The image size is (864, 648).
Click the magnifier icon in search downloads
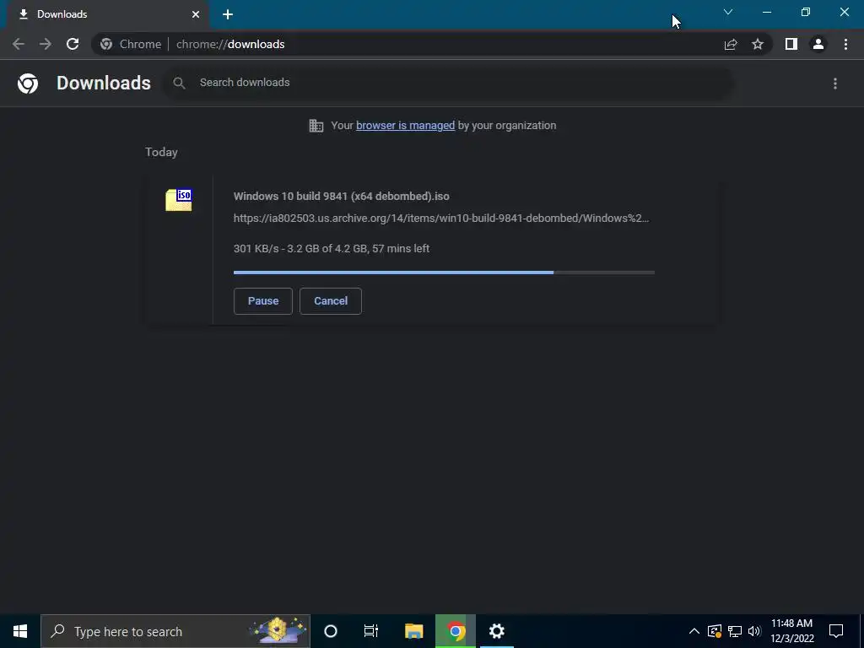point(179,84)
